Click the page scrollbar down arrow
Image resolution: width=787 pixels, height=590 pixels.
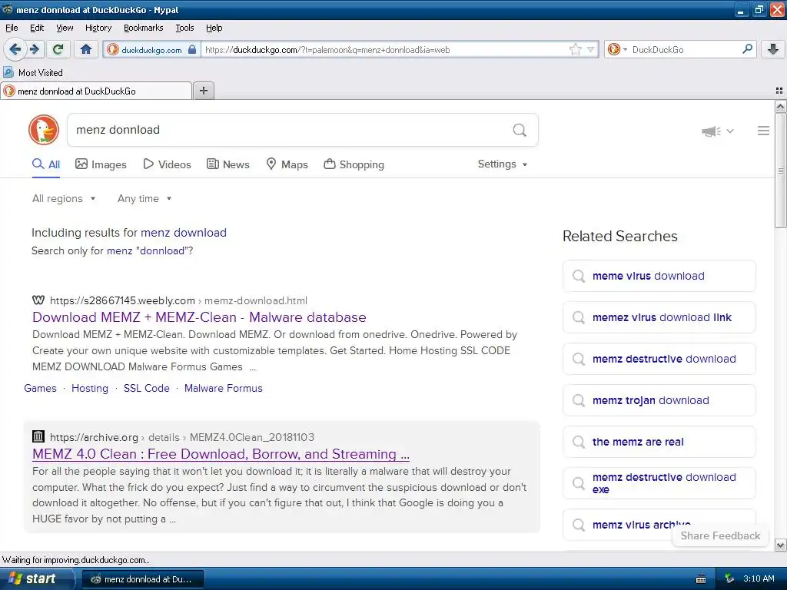[780, 545]
